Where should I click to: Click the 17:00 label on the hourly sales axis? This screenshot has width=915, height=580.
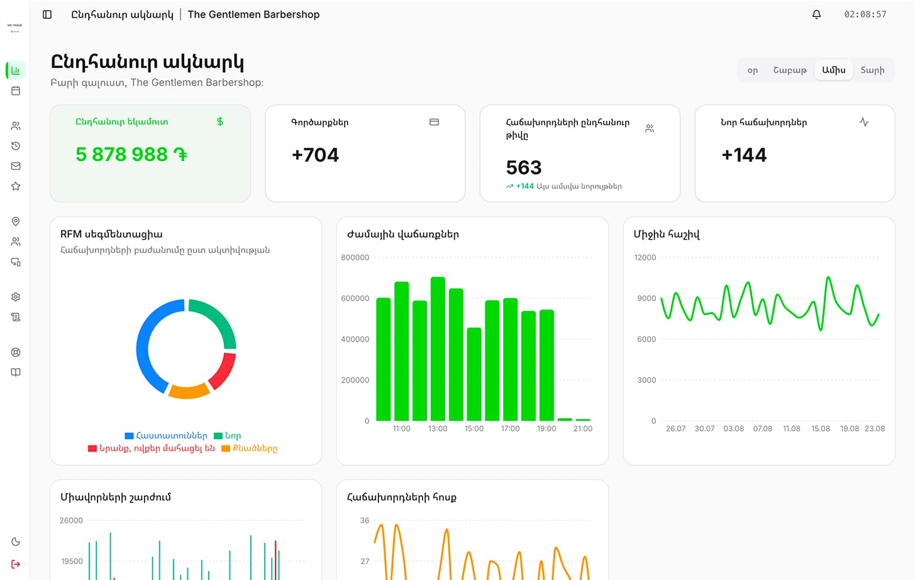(511, 428)
